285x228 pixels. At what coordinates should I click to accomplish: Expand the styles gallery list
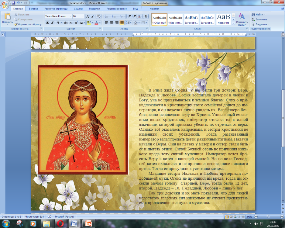234,24
